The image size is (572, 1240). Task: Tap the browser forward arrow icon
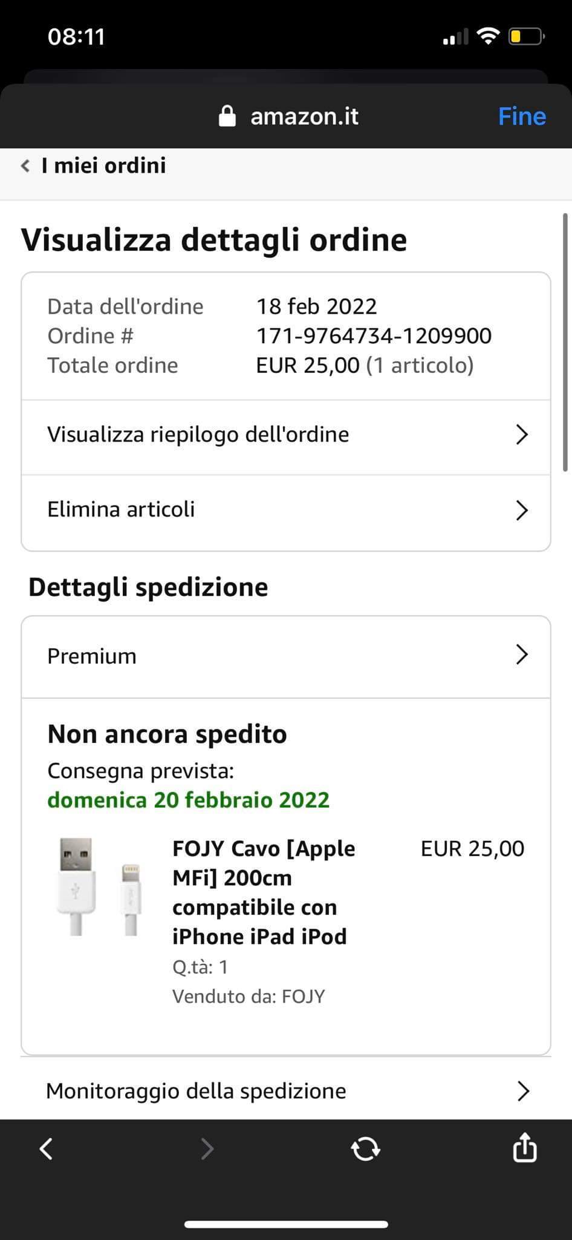pos(207,1149)
